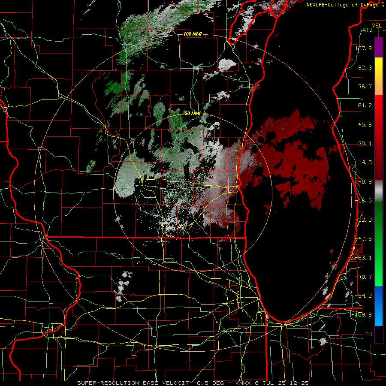Select the 92.3 velocity scale value
The image size is (386, 386).
[365, 67]
